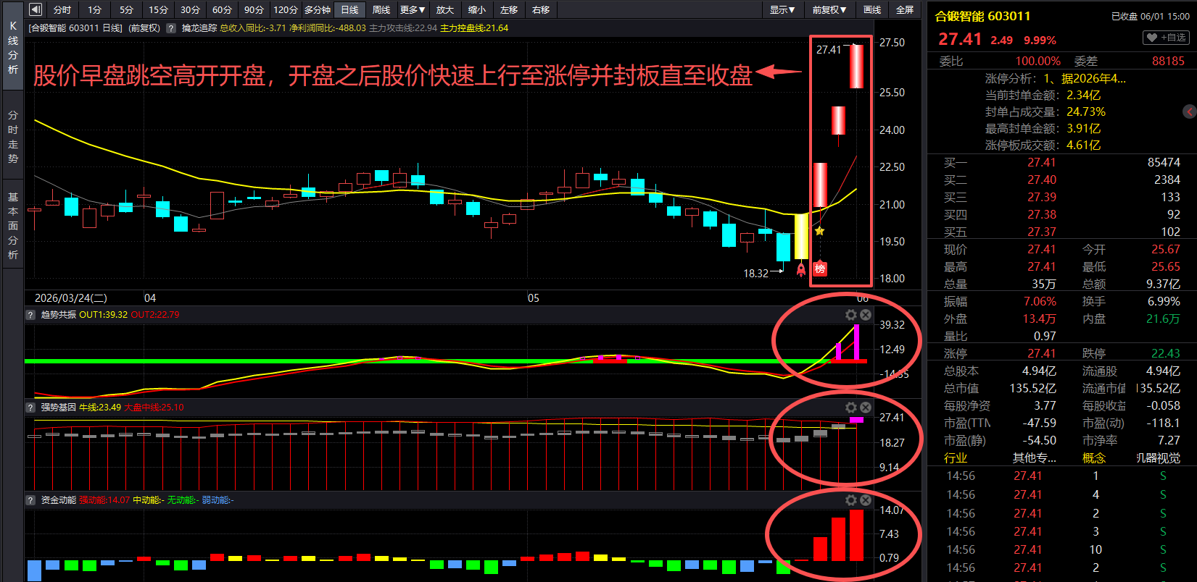Click the 强势基因 indicator name
This screenshot has height=582, width=1197.
(59, 408)
